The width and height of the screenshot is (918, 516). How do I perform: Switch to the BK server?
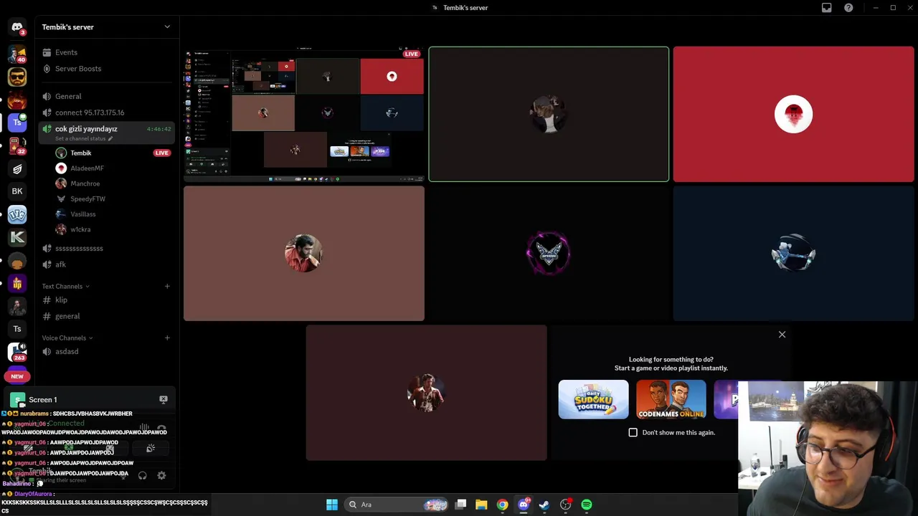click(x=17, y=191)
